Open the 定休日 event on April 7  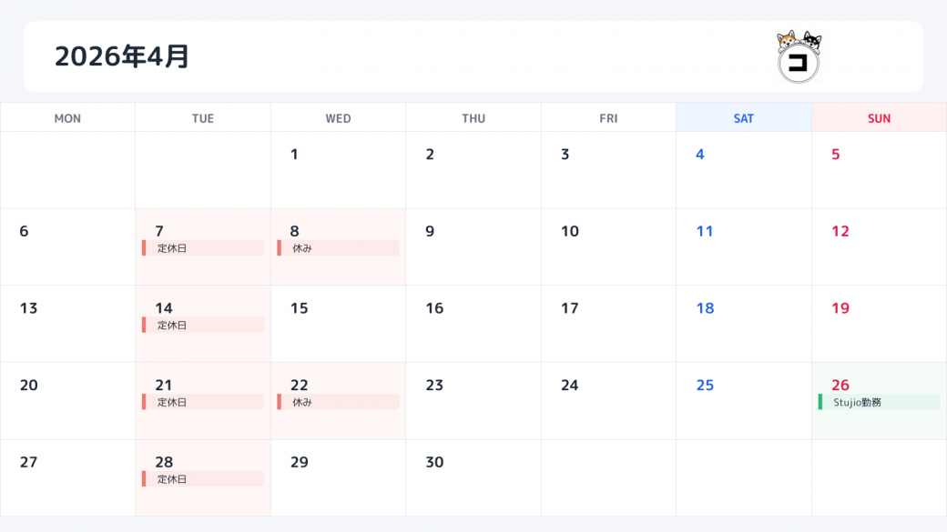tap(202, 248)
